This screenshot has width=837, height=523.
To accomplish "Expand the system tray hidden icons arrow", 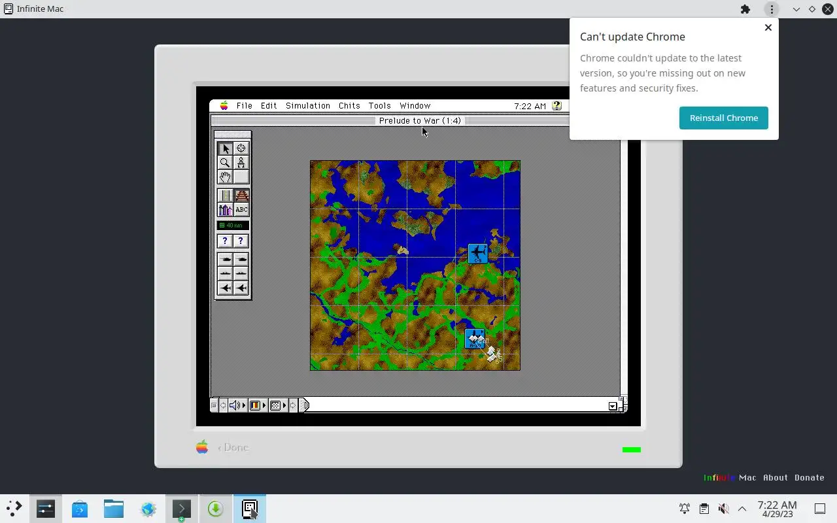I will pyautogui.click(x=742, y=509).
